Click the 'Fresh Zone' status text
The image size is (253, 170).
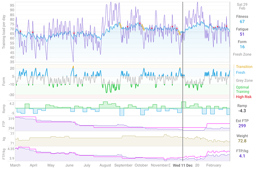pos(242,54)
